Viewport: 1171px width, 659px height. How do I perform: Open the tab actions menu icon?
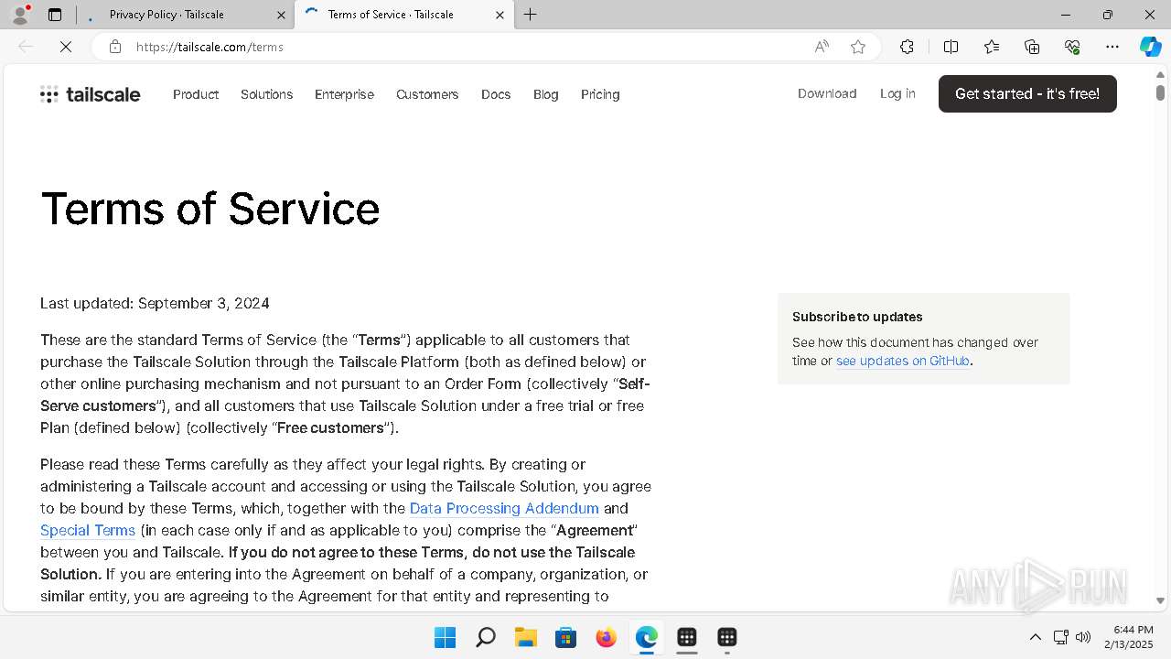pyautogui.click(x=55, y=15)
